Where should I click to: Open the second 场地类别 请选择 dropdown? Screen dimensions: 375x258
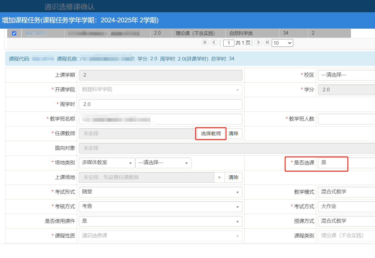[x=163, y=163]
